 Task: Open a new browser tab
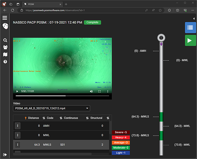(66, 4)
